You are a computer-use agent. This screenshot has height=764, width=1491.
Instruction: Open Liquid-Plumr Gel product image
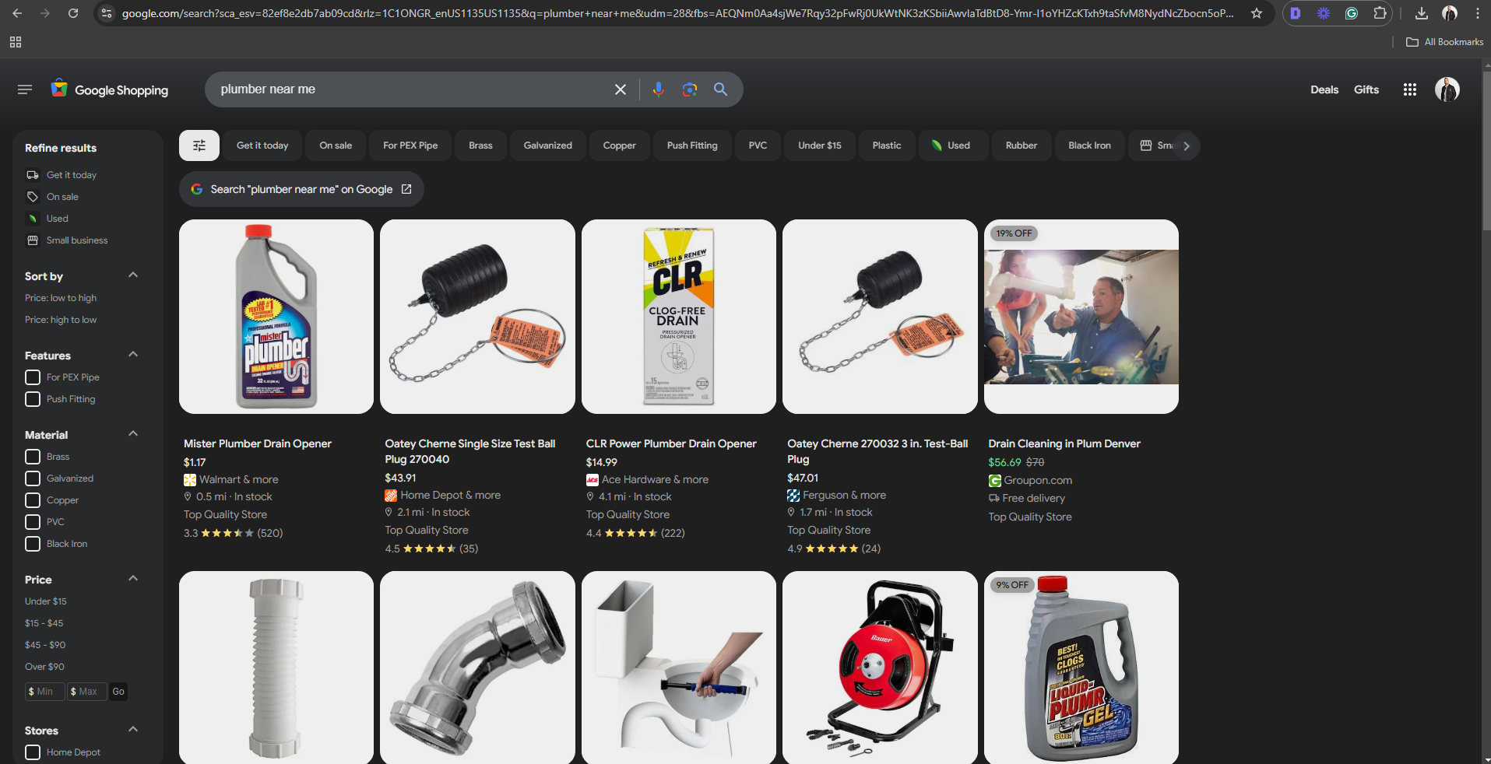(x=1081, y=668)
